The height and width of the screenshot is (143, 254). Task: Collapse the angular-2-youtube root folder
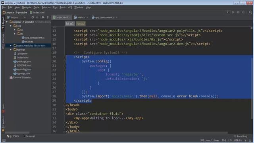(x=7, y=22)
